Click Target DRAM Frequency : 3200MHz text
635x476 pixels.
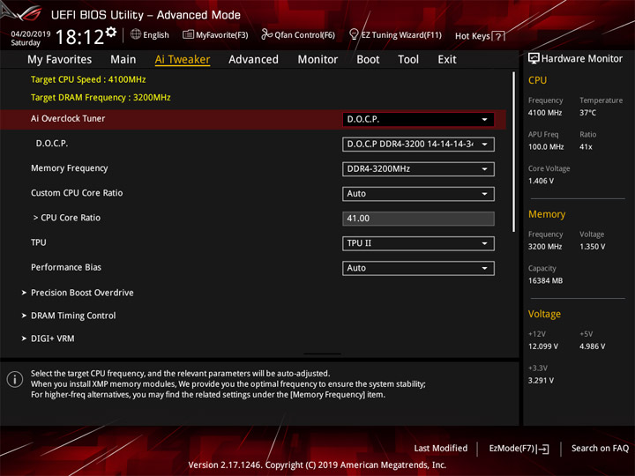[x=101, y=98]
